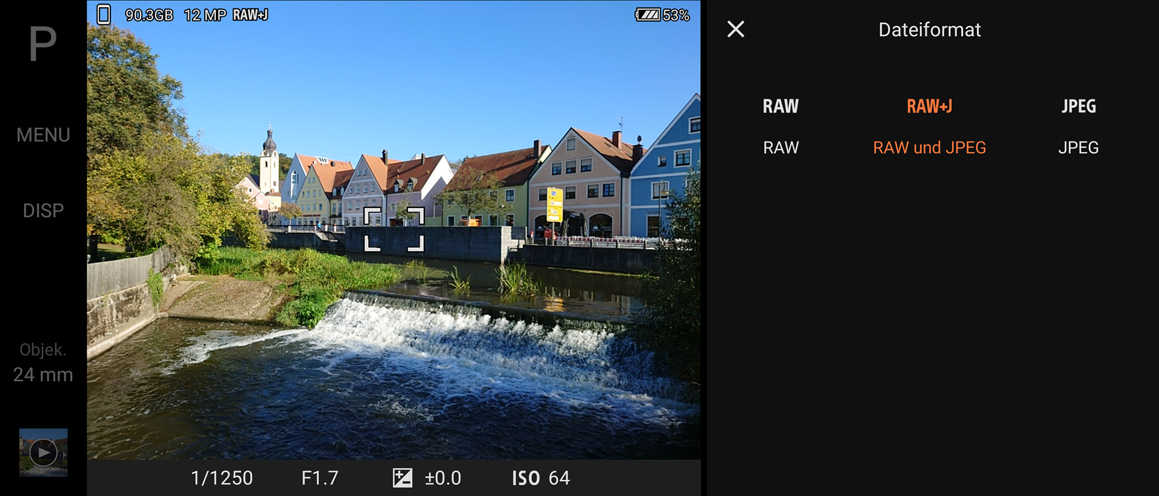Close the Dateiformat panel with X
Viewport: 1159px width, 496px height.
[x=735, y=29]
